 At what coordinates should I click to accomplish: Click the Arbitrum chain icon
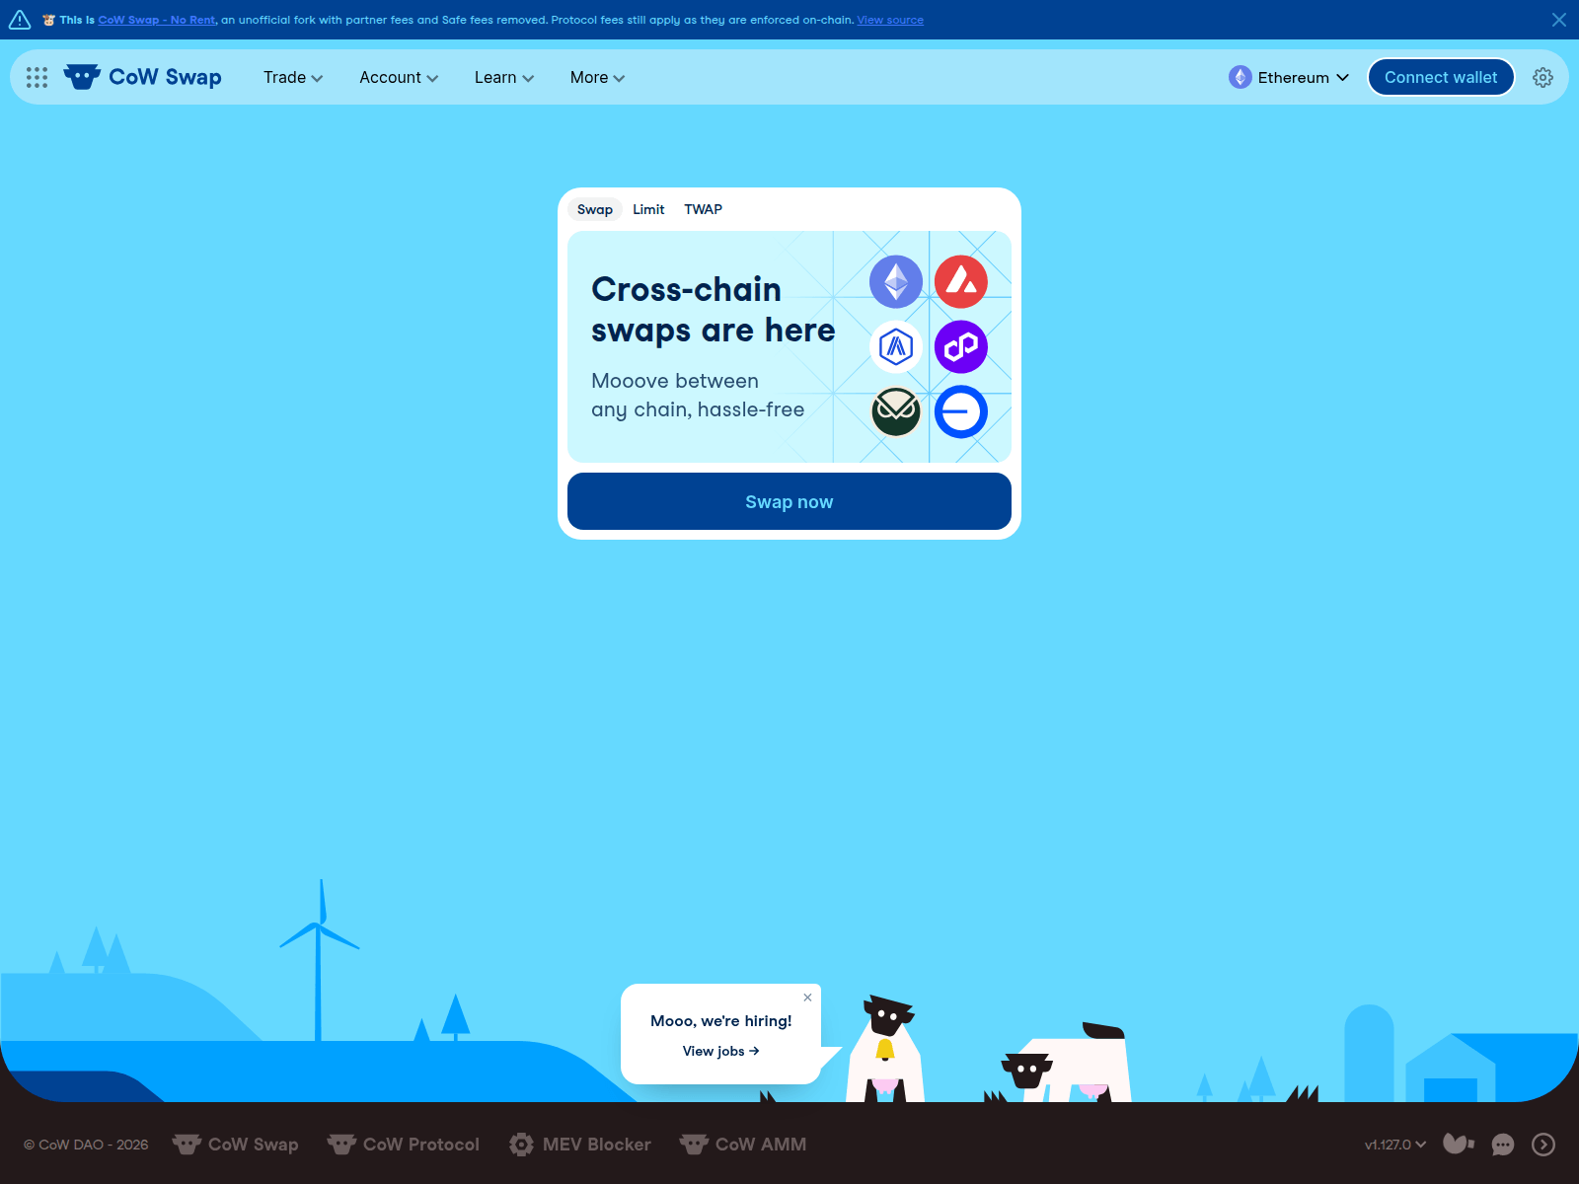[x=896, y=346]
